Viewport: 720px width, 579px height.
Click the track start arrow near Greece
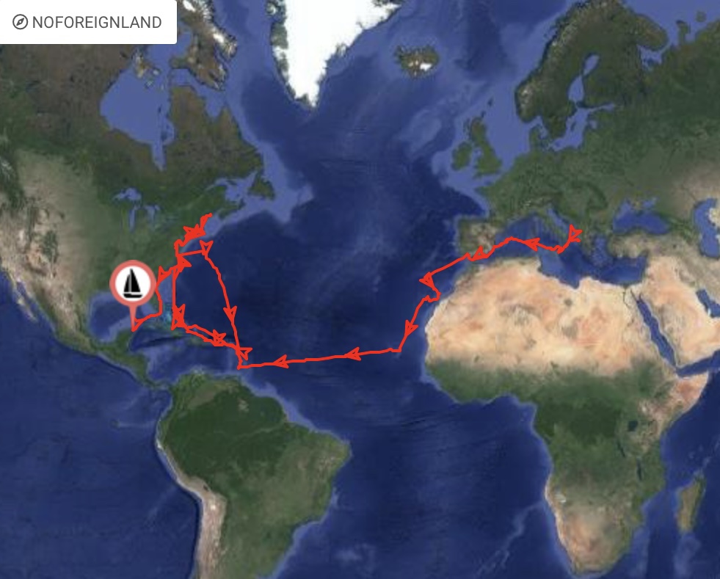575,235
